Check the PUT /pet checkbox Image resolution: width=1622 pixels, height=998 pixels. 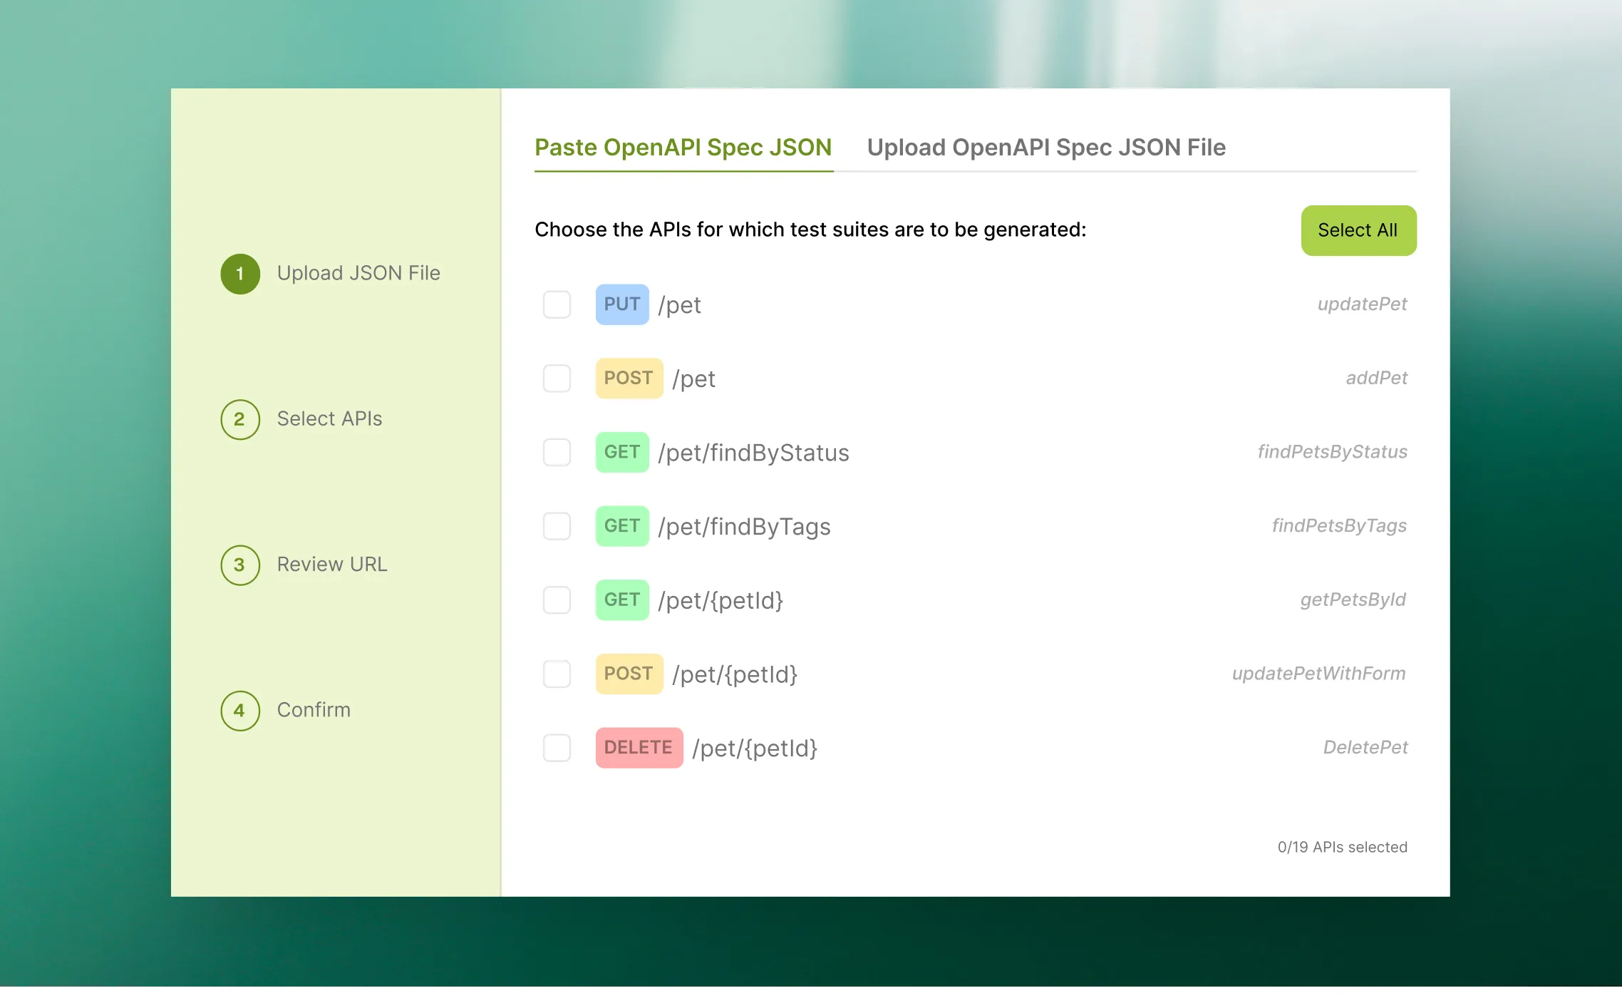pos(557,304)
